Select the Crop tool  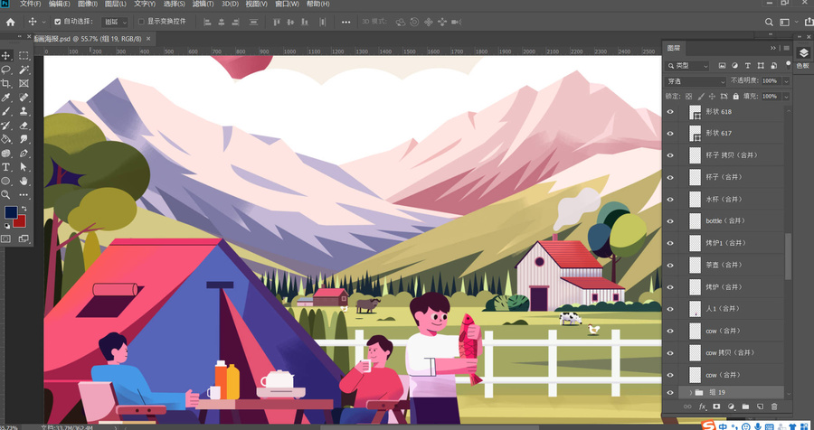6,83
